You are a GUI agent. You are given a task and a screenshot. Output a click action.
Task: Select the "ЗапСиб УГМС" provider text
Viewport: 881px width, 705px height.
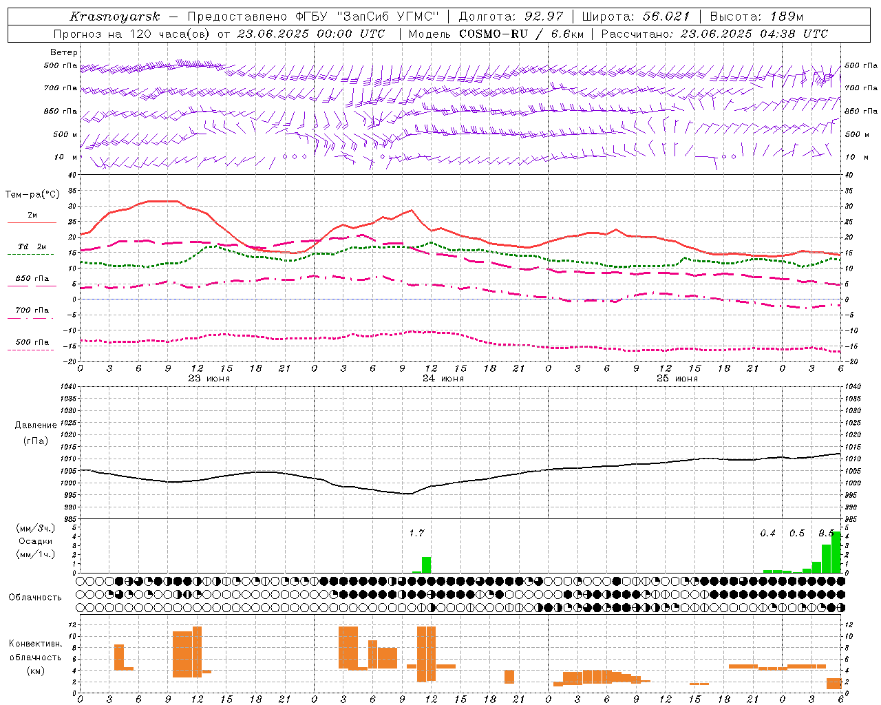click(388, 17)
